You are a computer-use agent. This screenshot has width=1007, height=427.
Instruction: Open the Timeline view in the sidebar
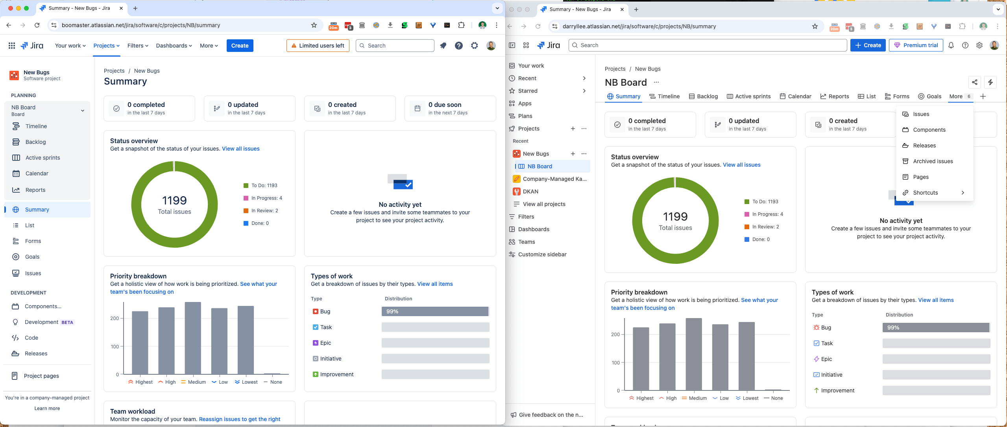point(35,126)
